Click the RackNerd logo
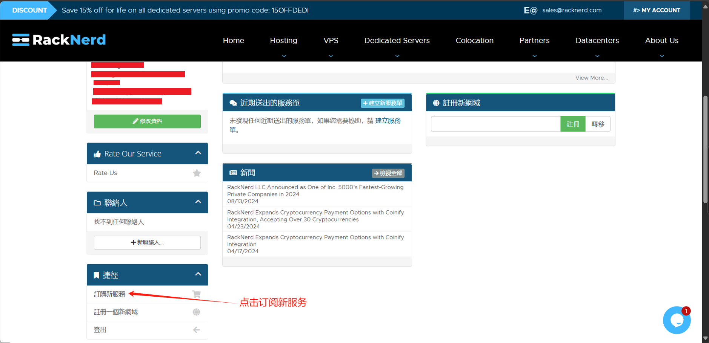This screenshot has width=709, height=343. (59, 40)
